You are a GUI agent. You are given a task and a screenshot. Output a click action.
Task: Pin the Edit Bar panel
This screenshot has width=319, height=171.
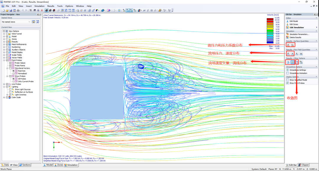[x=315, y=14]
